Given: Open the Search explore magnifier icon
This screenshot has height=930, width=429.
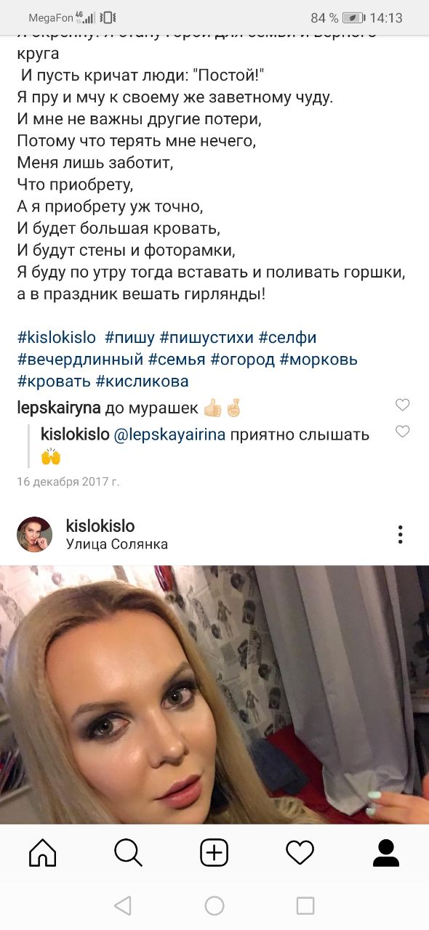Looking at the screenshot, I should click(128, 852).
